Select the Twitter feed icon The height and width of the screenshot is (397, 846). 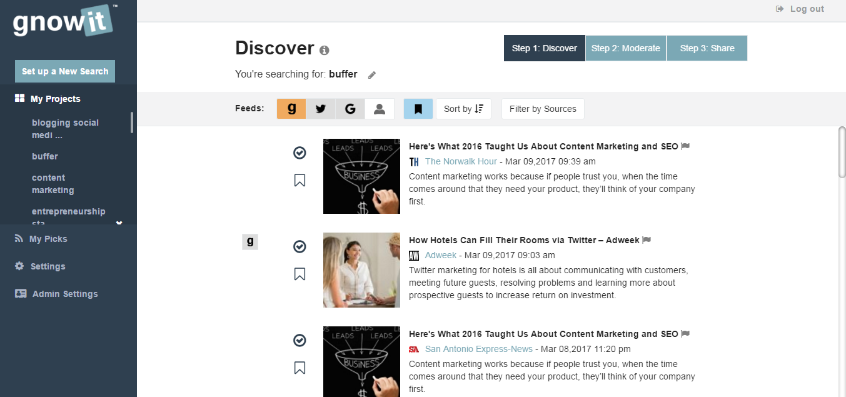point(321,109)
